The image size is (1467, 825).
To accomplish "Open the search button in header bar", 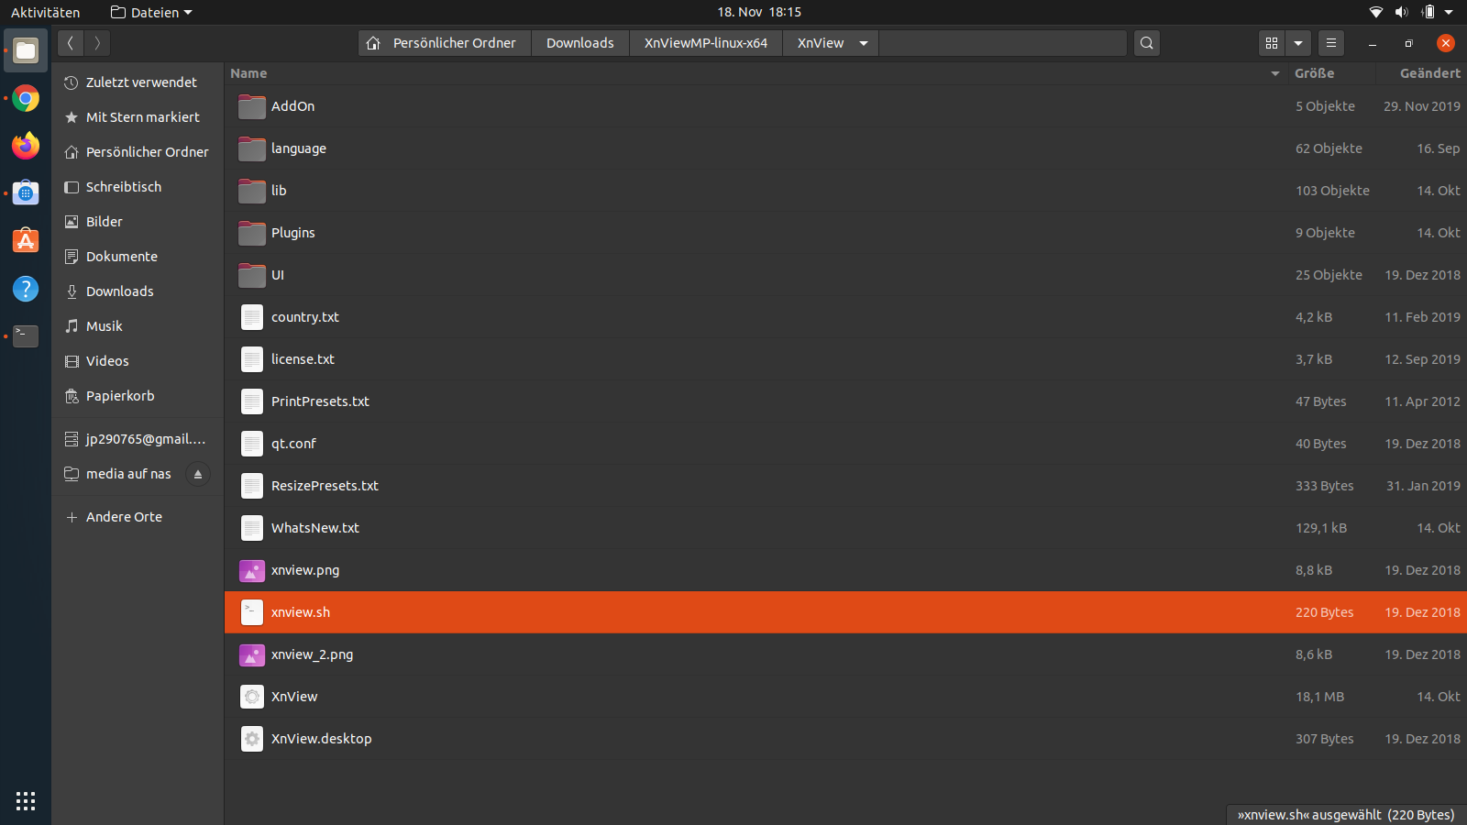I will point(1147,43).
